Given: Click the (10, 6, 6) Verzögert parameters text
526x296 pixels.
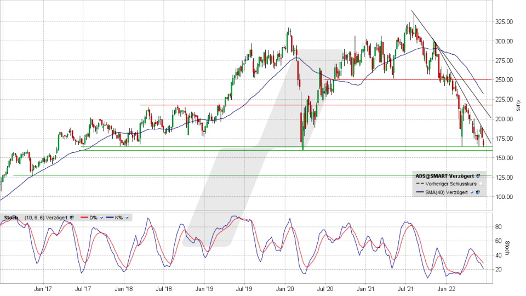Looking at the screenshot, I should [45, 218].
